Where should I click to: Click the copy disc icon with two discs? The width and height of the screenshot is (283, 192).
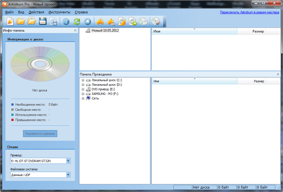[x=143, y=21]
